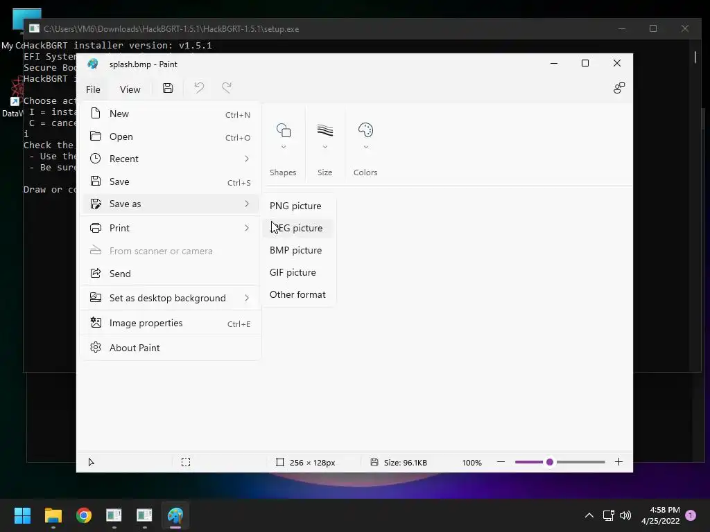Open the dropdown arrow under Colors

(366, 147)
